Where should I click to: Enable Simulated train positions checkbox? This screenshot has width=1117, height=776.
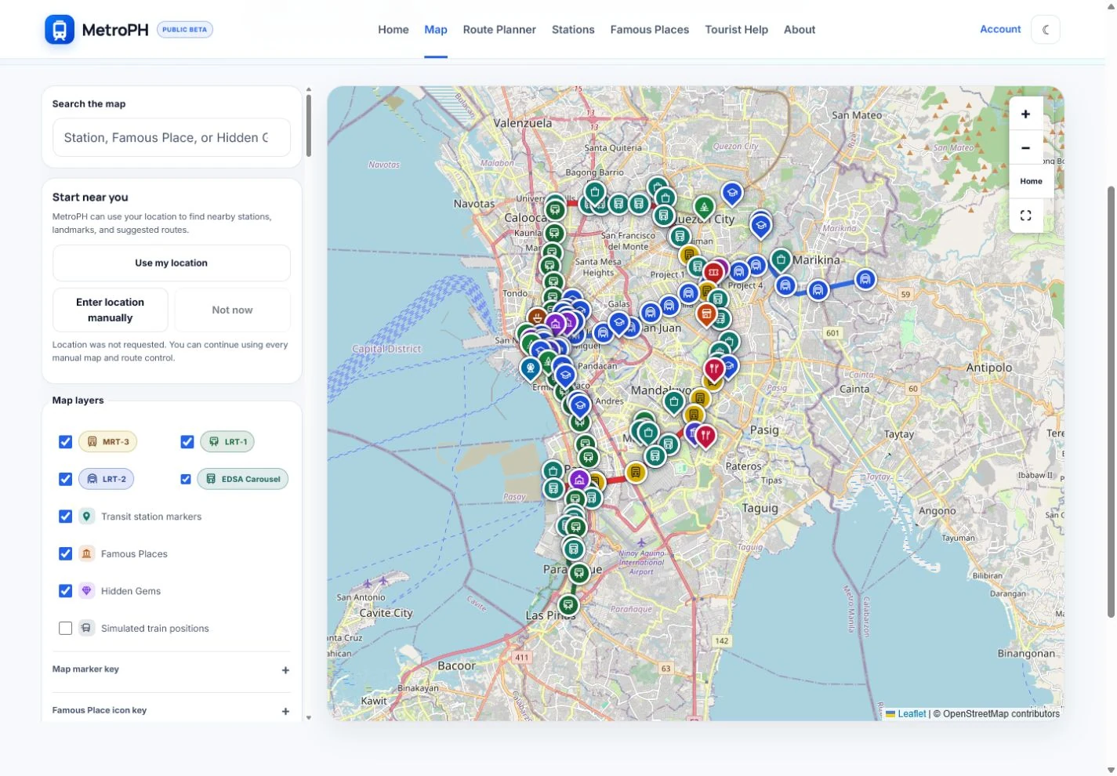point(66,629)
